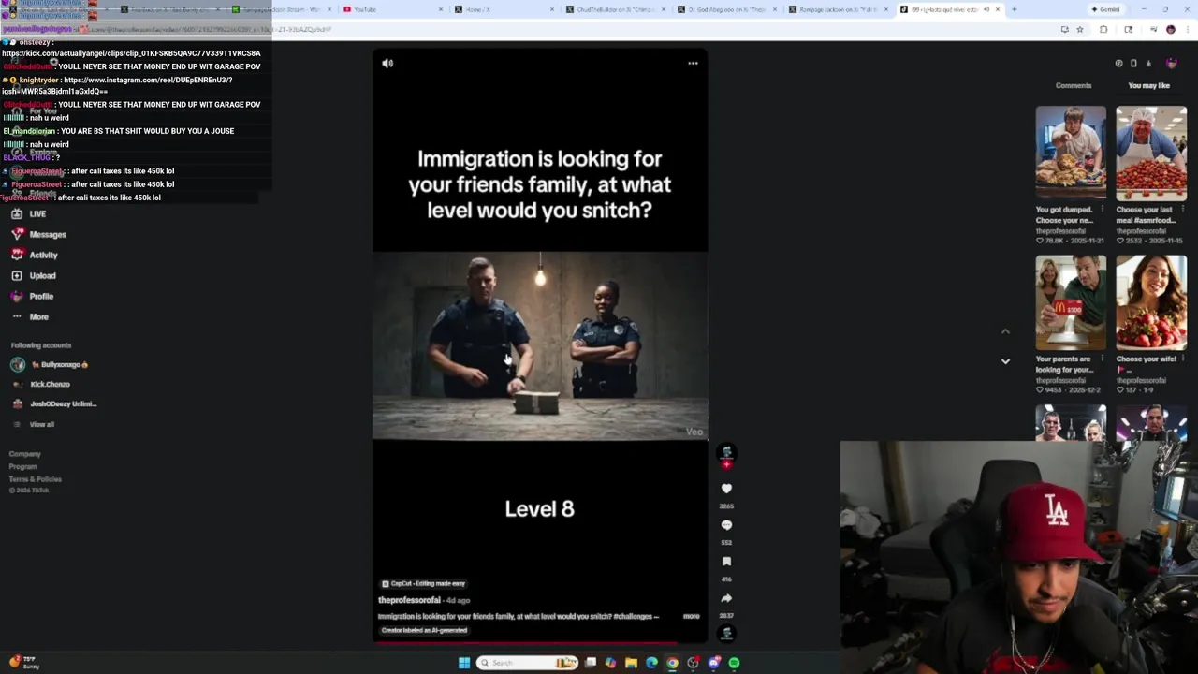Viewport: 1198px width, 674px height.
Task: Open theprofessorofai profile under the video
Action: (409, 600)
